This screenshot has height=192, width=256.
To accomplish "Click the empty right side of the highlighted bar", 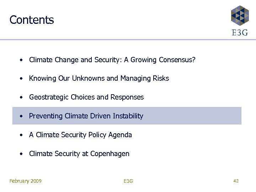I will click(199, 116).
